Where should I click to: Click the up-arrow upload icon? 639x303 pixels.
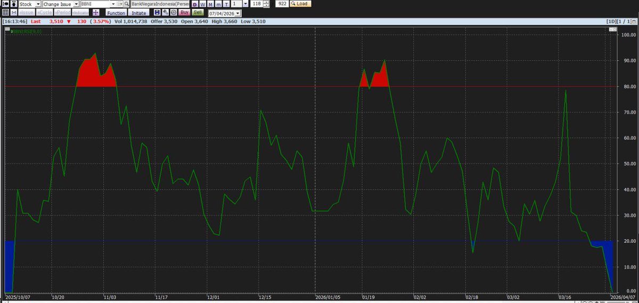pyautogui.click(x=14, y=4)
